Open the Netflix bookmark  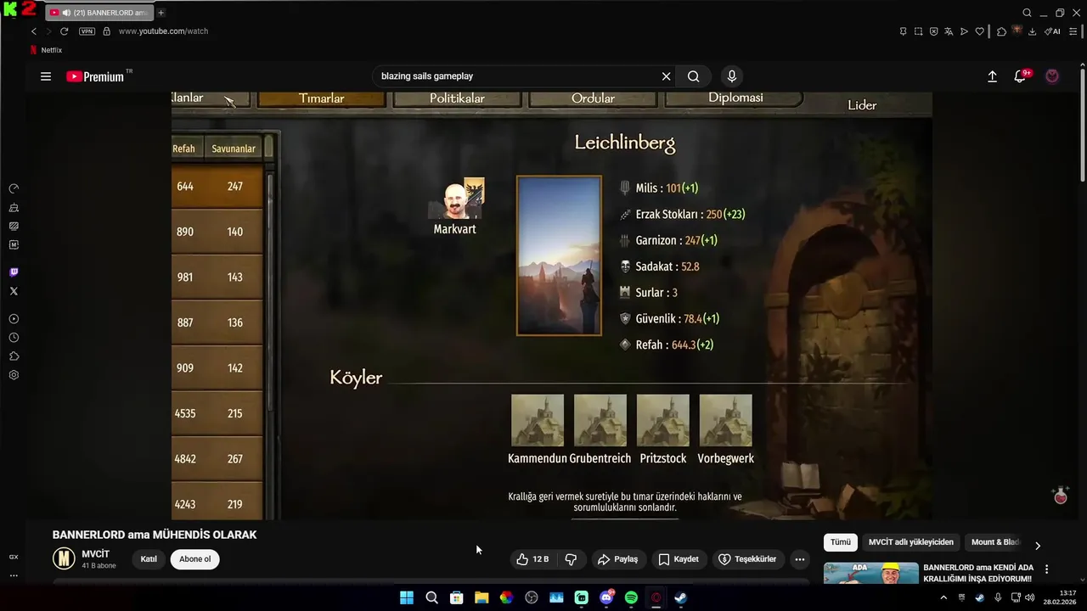pyautogui.click(x=46, y=50)
